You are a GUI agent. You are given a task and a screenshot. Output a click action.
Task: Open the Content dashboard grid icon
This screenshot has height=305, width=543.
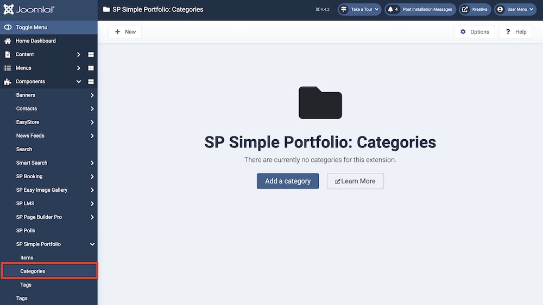tap(91, 55)
